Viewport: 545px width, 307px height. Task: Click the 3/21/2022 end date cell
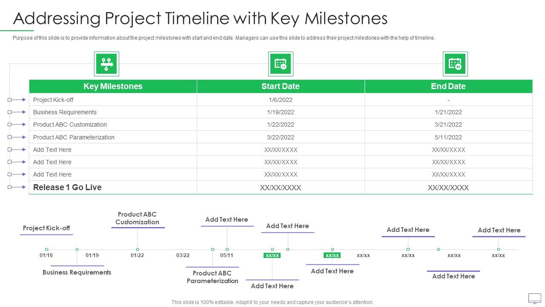pyautogui.click(x=448, y=125)
